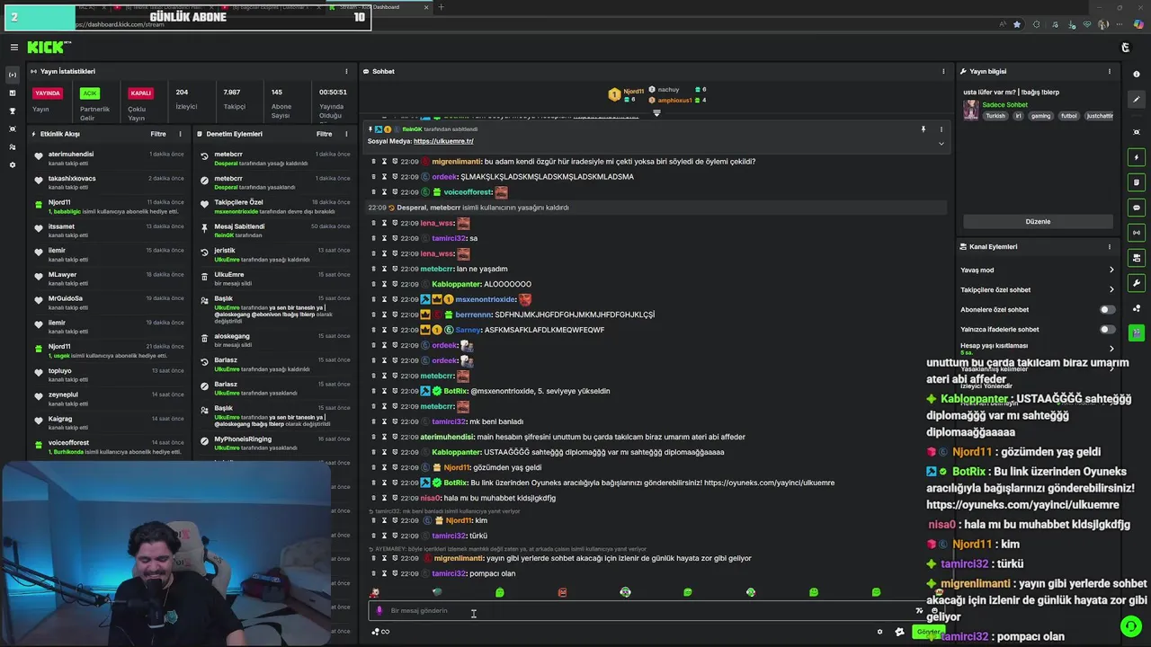The width and height of the screenshot is (1151, 647).
Task: Open Yayın İstatistikleri panel options menu
Action: (x=346, y=71)
